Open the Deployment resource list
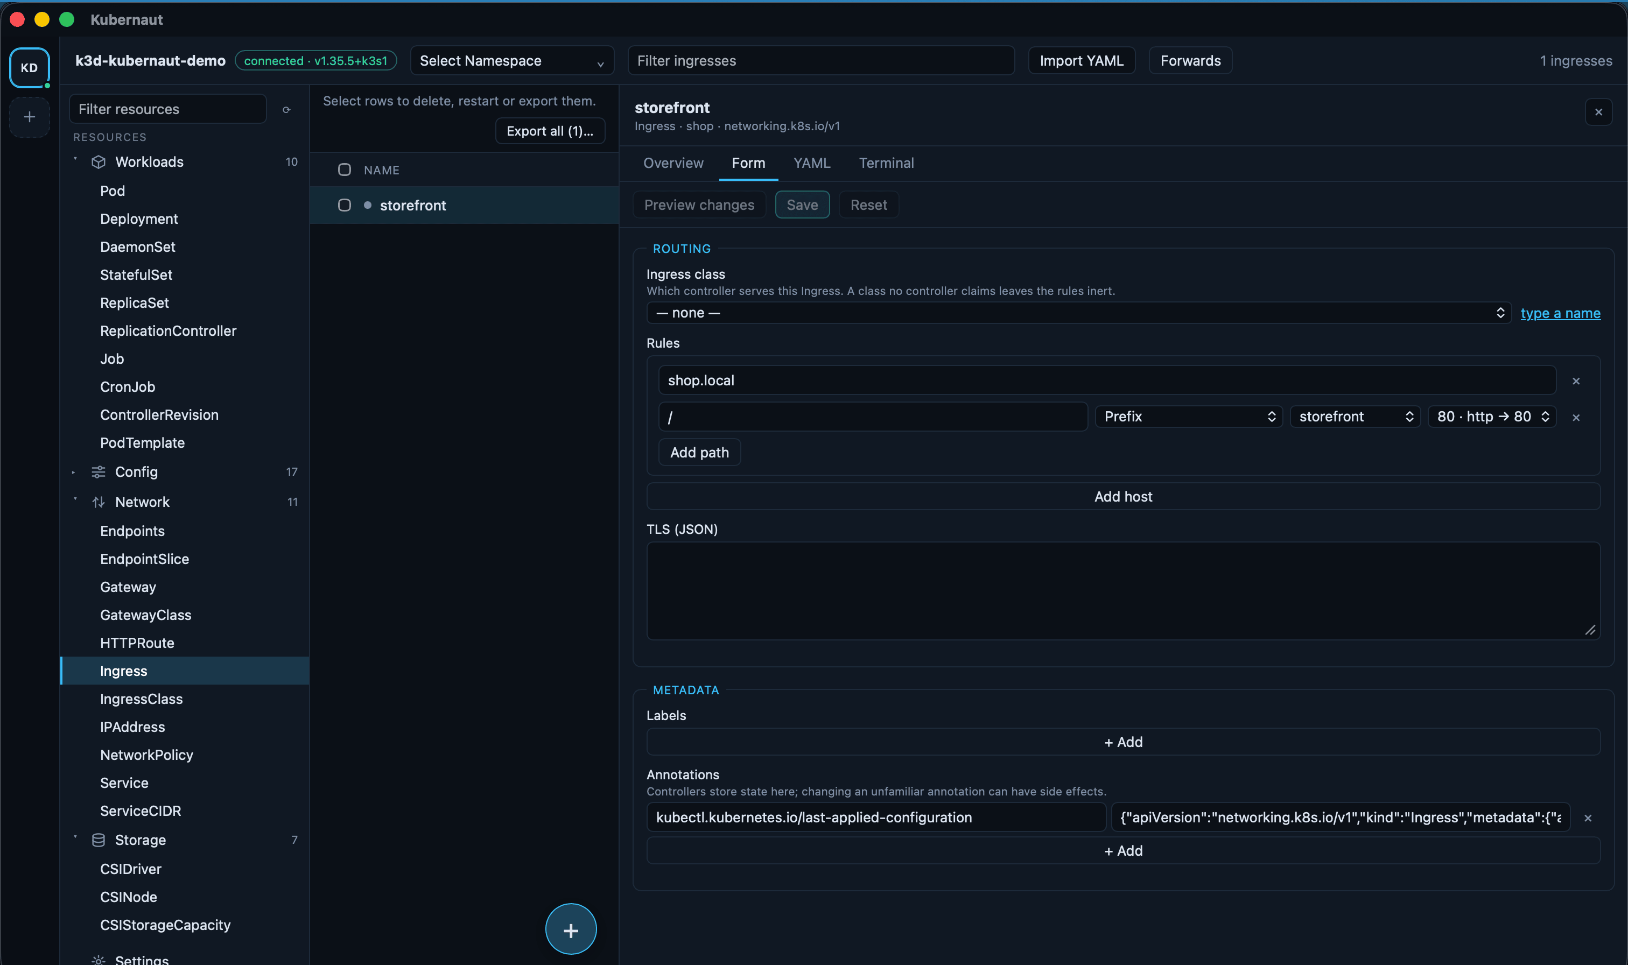The height and width of the screenshot is (965, 1628). [x=185, y=219]
